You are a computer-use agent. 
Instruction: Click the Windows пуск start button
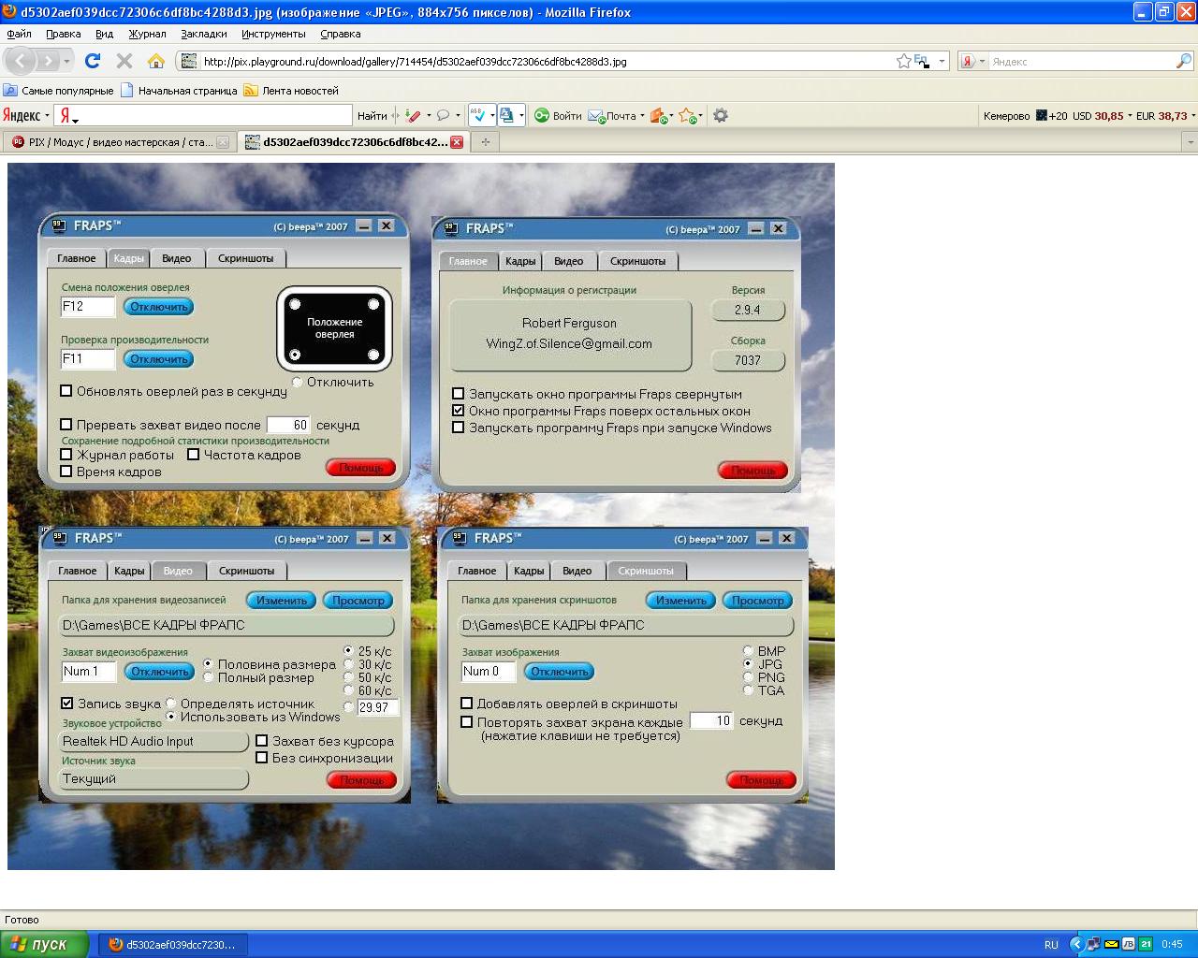(45, 944)
